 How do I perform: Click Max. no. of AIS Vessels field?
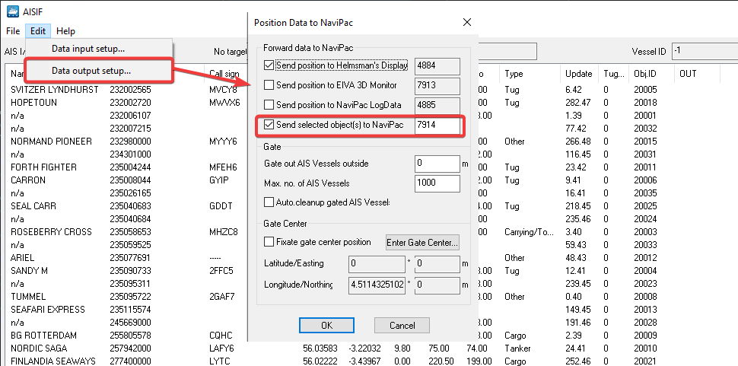[437, 183]
